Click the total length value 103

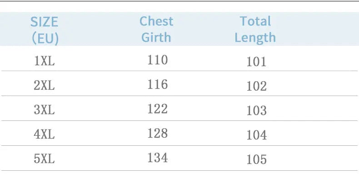point(256,110)
